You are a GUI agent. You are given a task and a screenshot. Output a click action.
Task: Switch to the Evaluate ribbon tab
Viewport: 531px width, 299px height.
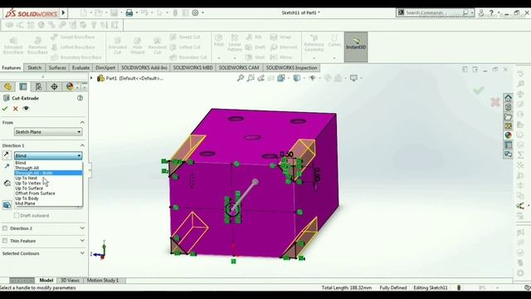point(80,68)
